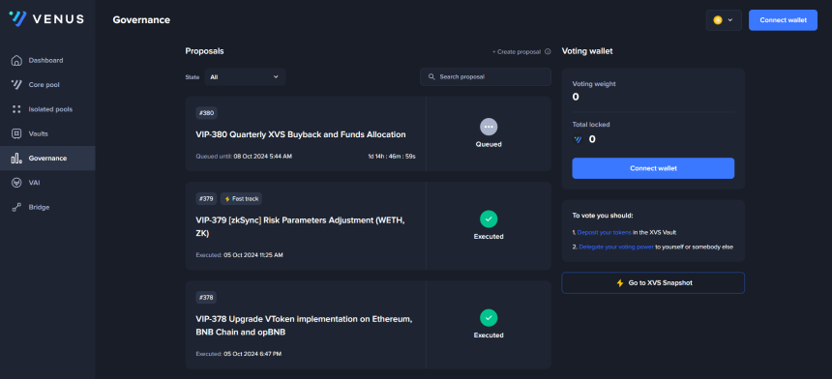832x379 pixels.
Task: Click the Create proposal link
Action: click(517, 52)
